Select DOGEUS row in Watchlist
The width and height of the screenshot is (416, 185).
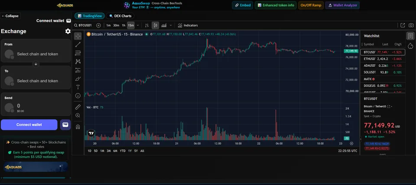click(383, 86)
